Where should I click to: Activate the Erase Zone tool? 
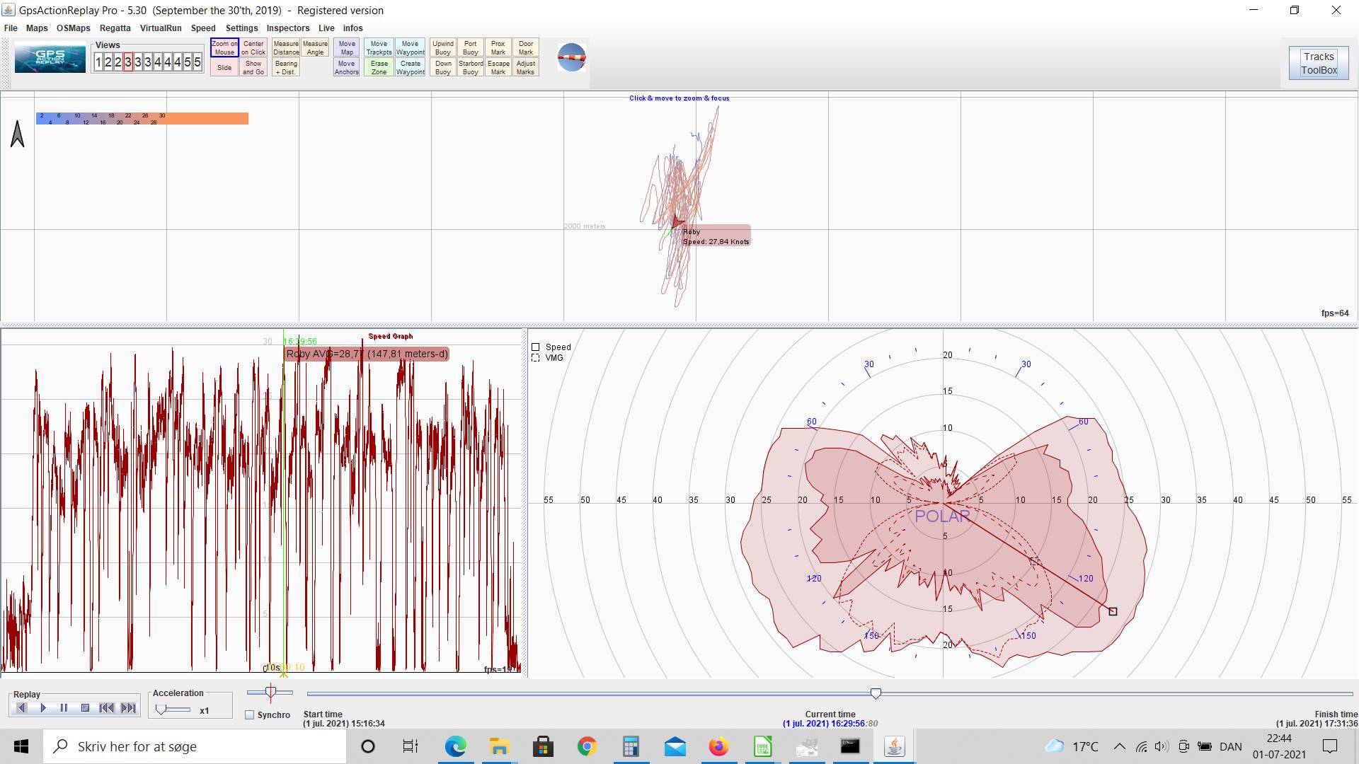[379, 68]
